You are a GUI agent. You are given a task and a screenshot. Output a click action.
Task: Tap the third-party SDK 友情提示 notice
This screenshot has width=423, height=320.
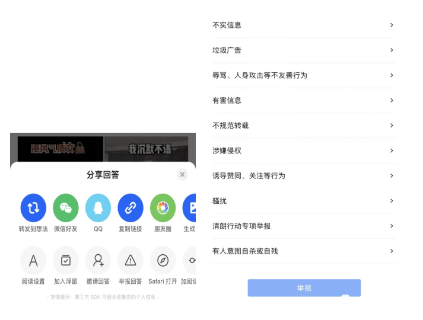[x=103, y=297]
